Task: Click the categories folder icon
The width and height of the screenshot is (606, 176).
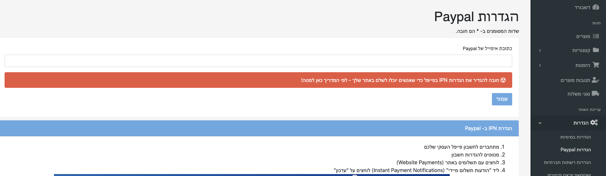Action: 596,50
